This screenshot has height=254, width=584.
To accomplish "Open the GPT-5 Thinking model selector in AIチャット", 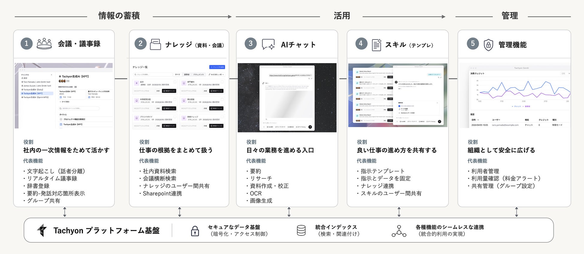I will 301,127.
